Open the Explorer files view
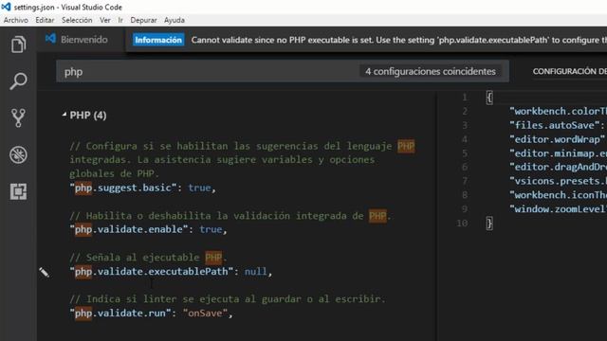This screenshot has width=607, height=341. (18, 45)
